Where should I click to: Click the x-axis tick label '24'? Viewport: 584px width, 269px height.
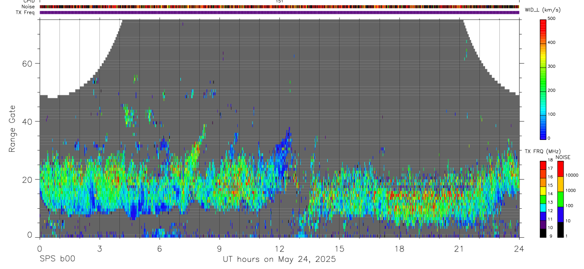pos(519,248)
